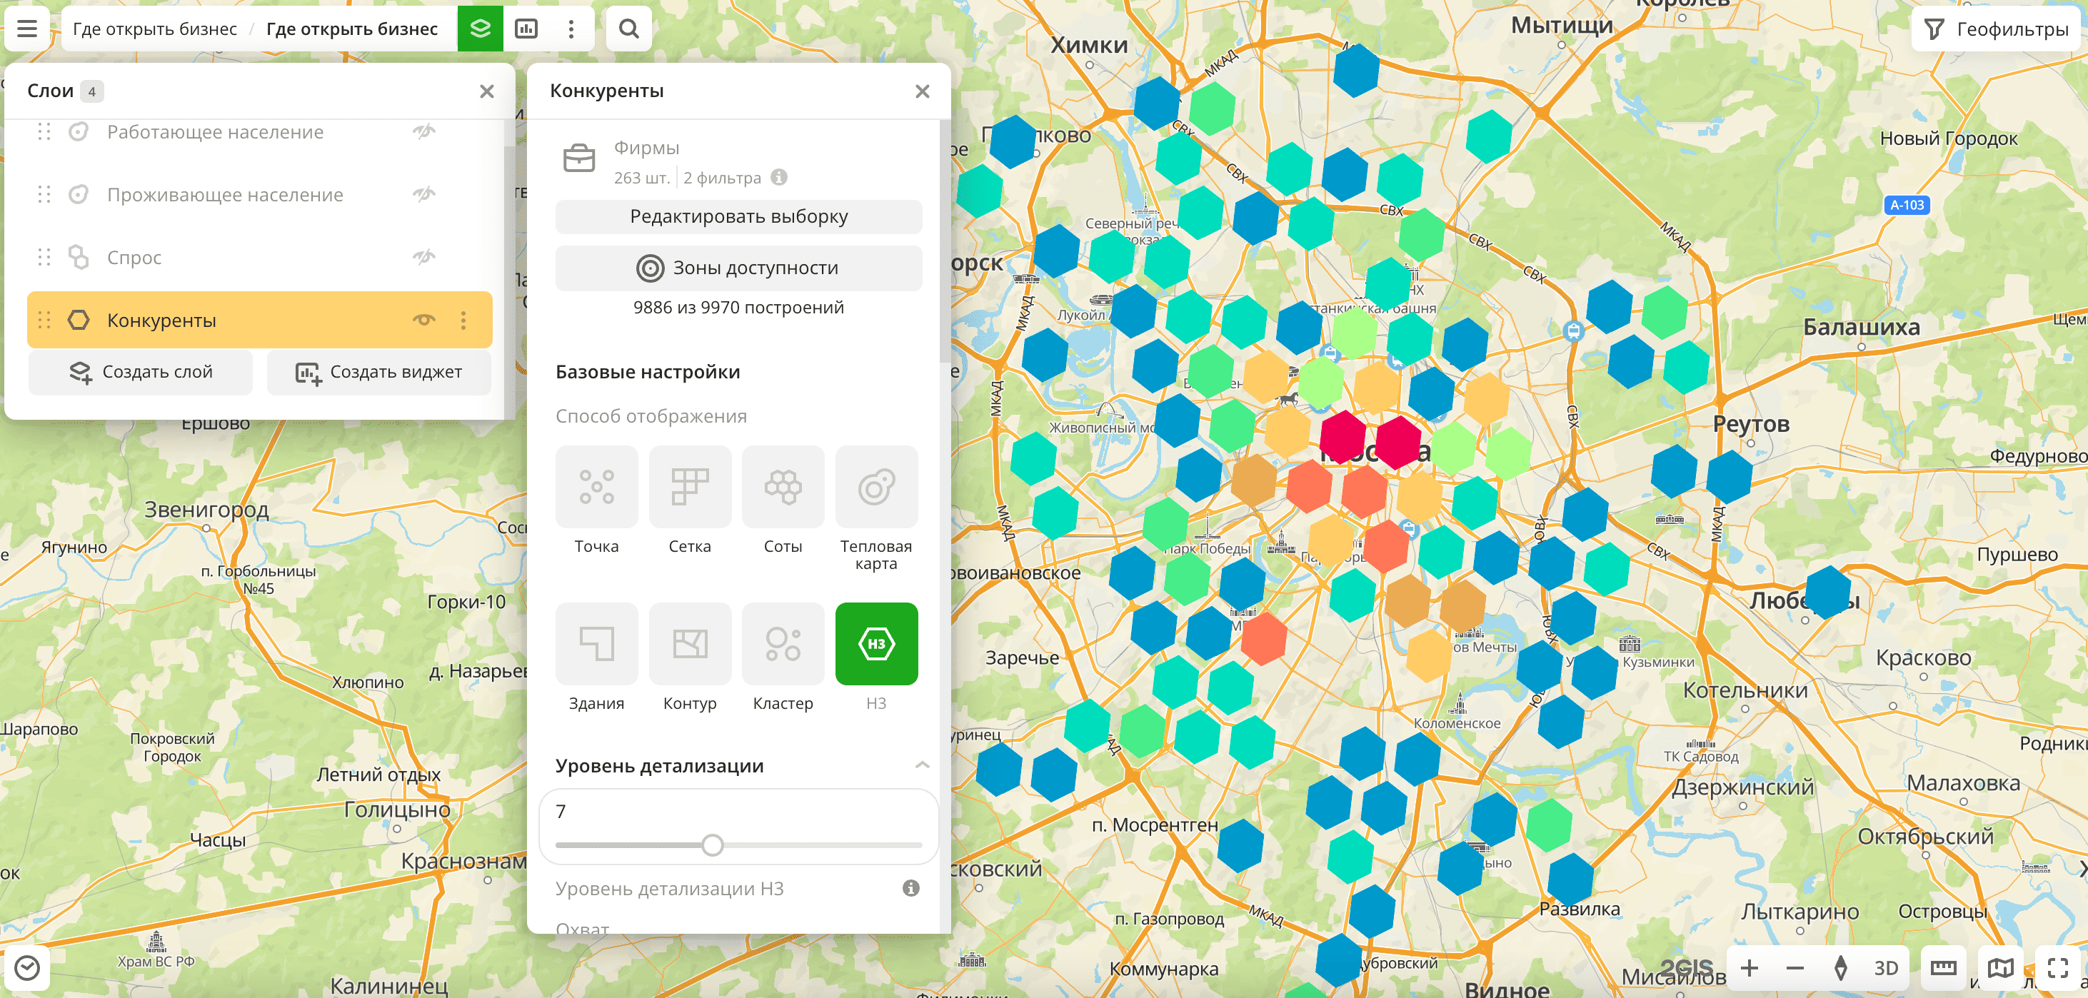Click the Редактировать выборку button
This screenshot has width=2088, height=998.
click(x=738, y=216)
